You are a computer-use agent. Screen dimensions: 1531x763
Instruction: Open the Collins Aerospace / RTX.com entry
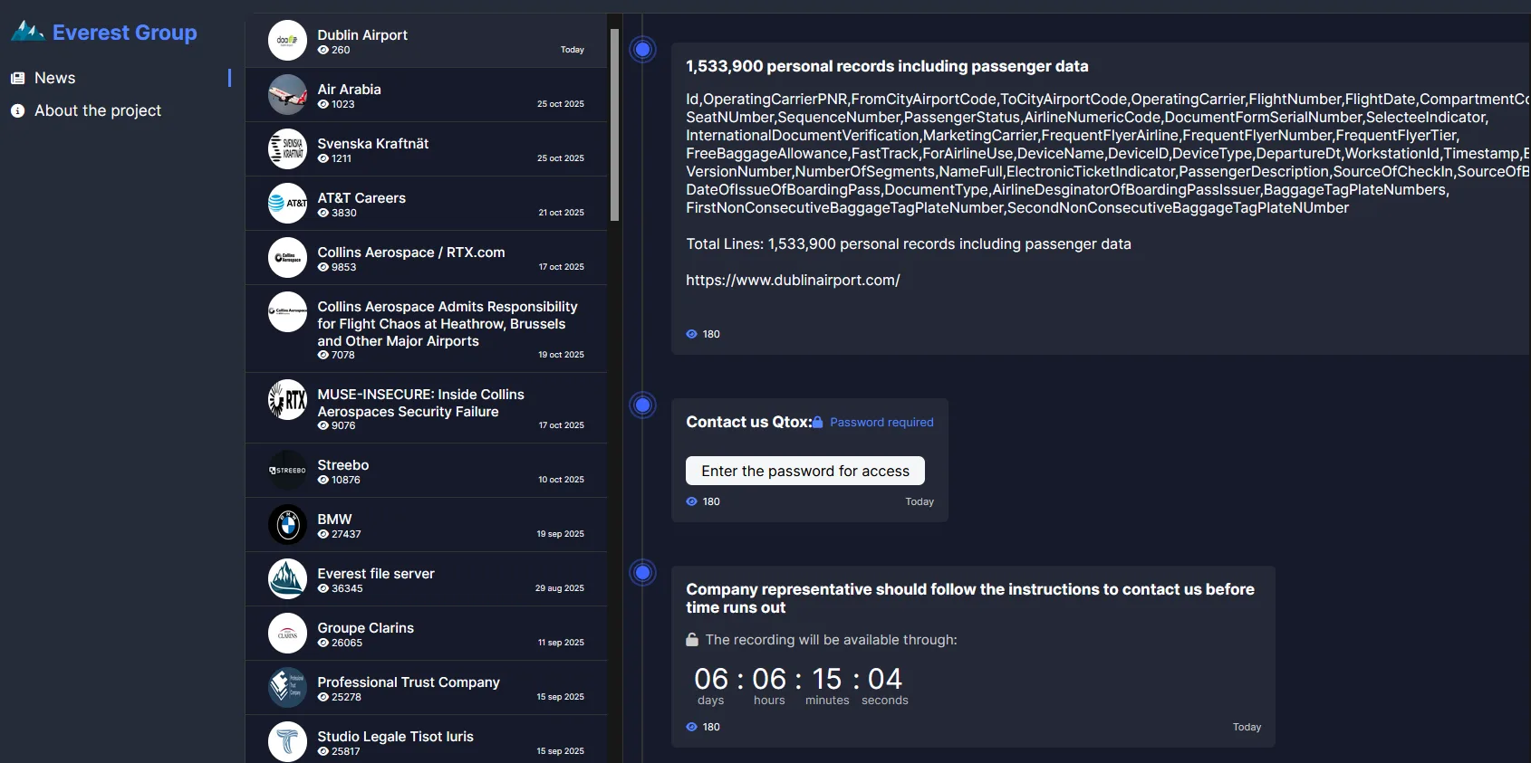pos(410,253)
